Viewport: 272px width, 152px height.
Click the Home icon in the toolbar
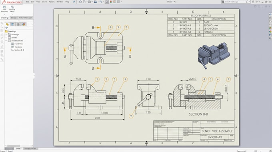pyautogui.click(x=80, y=2)
